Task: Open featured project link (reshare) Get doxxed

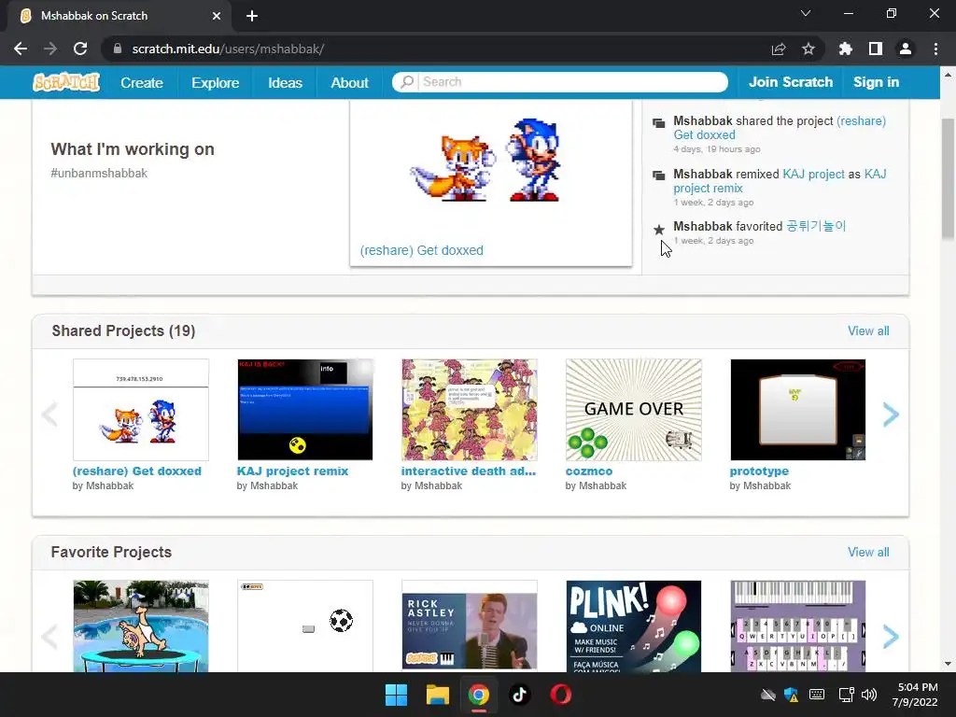Action: click(x=422, y=250)
